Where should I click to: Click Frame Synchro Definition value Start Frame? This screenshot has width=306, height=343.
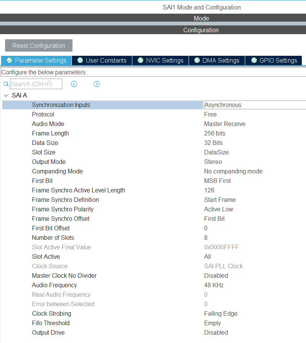(220, 200)
